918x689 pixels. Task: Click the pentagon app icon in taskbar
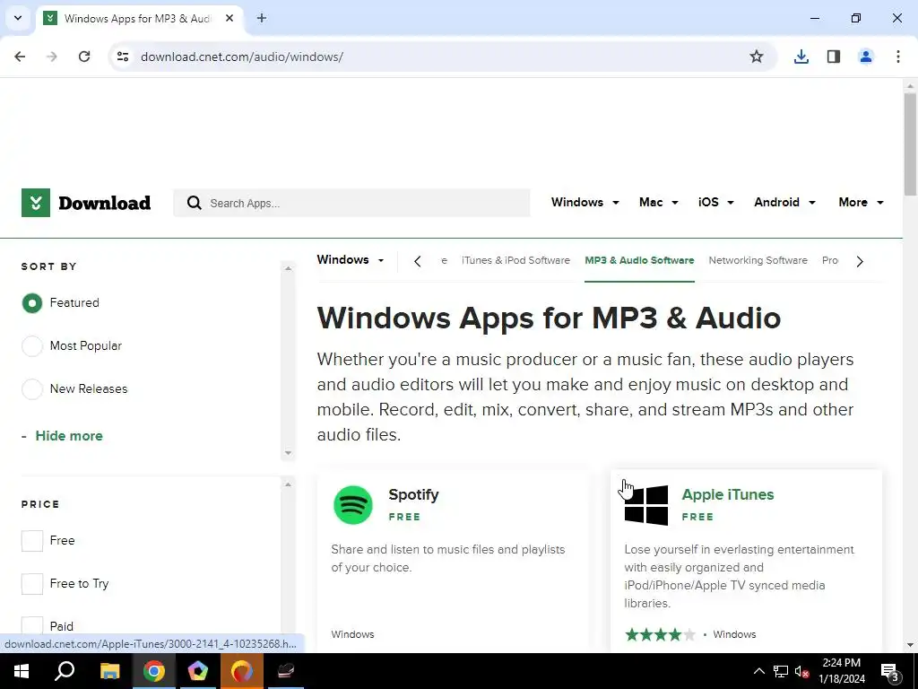(x=198, y=671)
